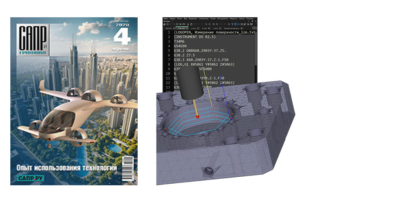Click the САПР.РУ badge on magazine cover
This screenshot has width=411, height=205.
(x=30, y=178)
